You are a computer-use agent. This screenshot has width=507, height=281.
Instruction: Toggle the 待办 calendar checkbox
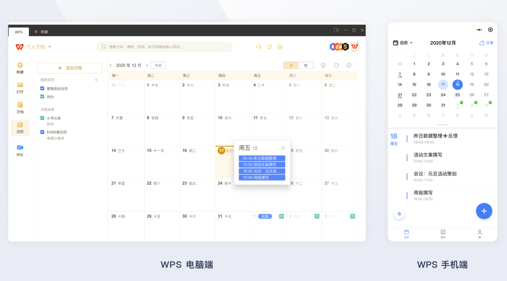(x=42, y=96)
